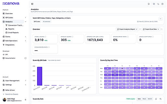Click the Monday heatmap cell showing 41
Screen dimensions: 167x104
[x=122, y=68]
